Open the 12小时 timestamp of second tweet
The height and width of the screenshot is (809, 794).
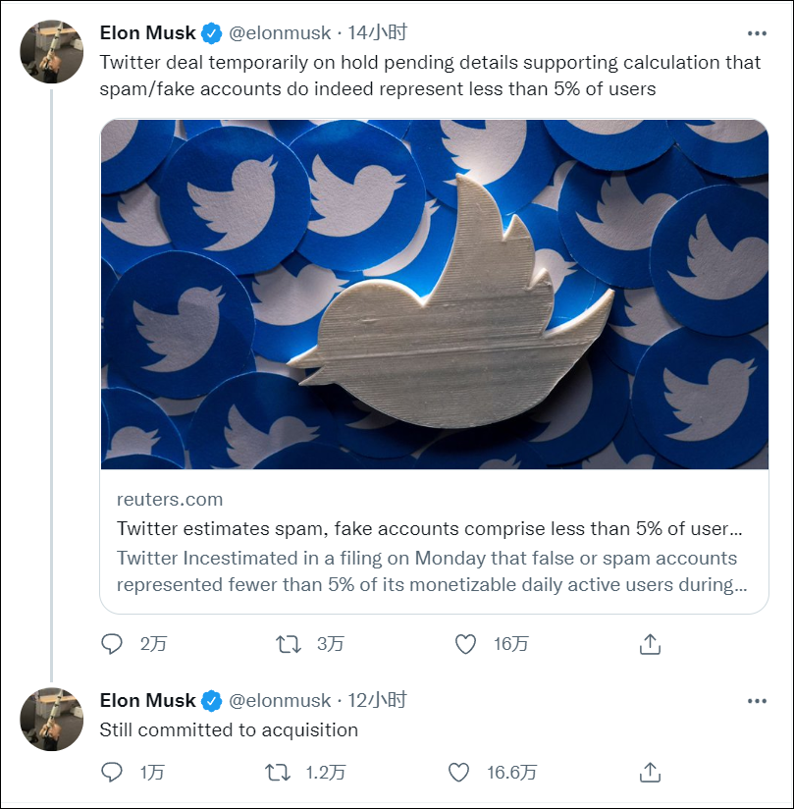[x=378, y=701]
